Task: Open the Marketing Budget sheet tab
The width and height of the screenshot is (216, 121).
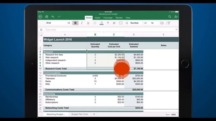Action: point(56,114)
